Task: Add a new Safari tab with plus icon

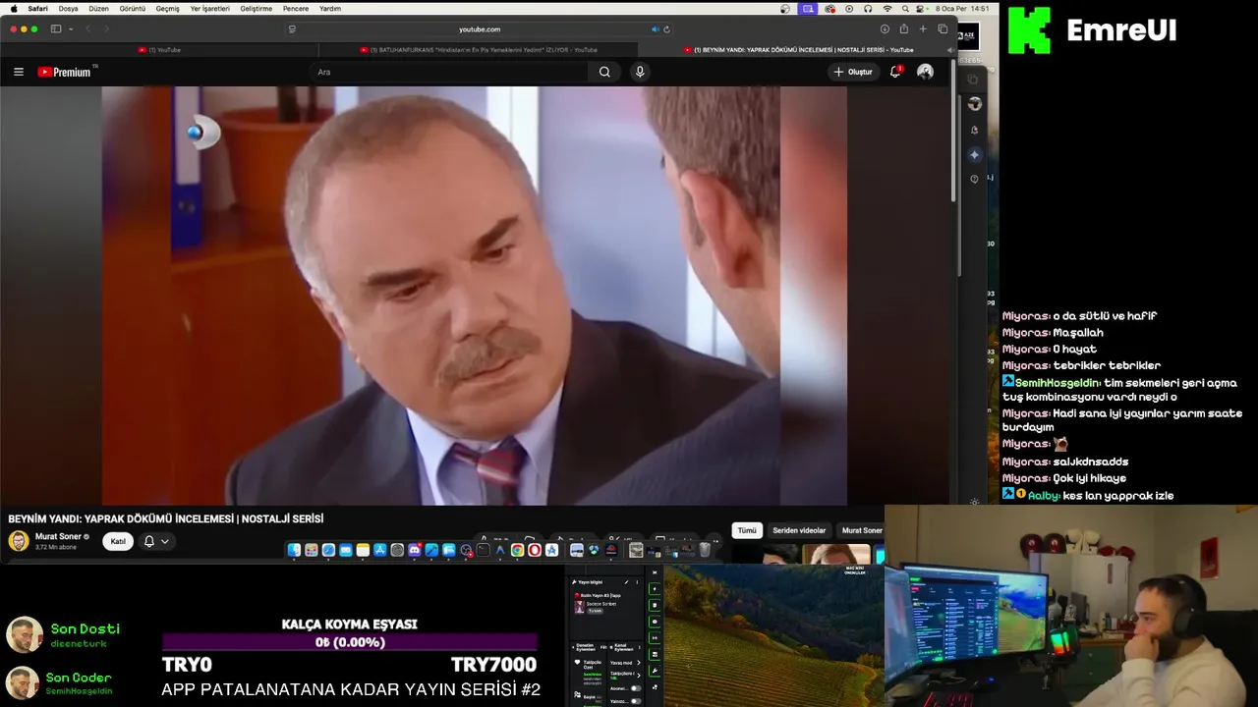Action: coord(923,29)
